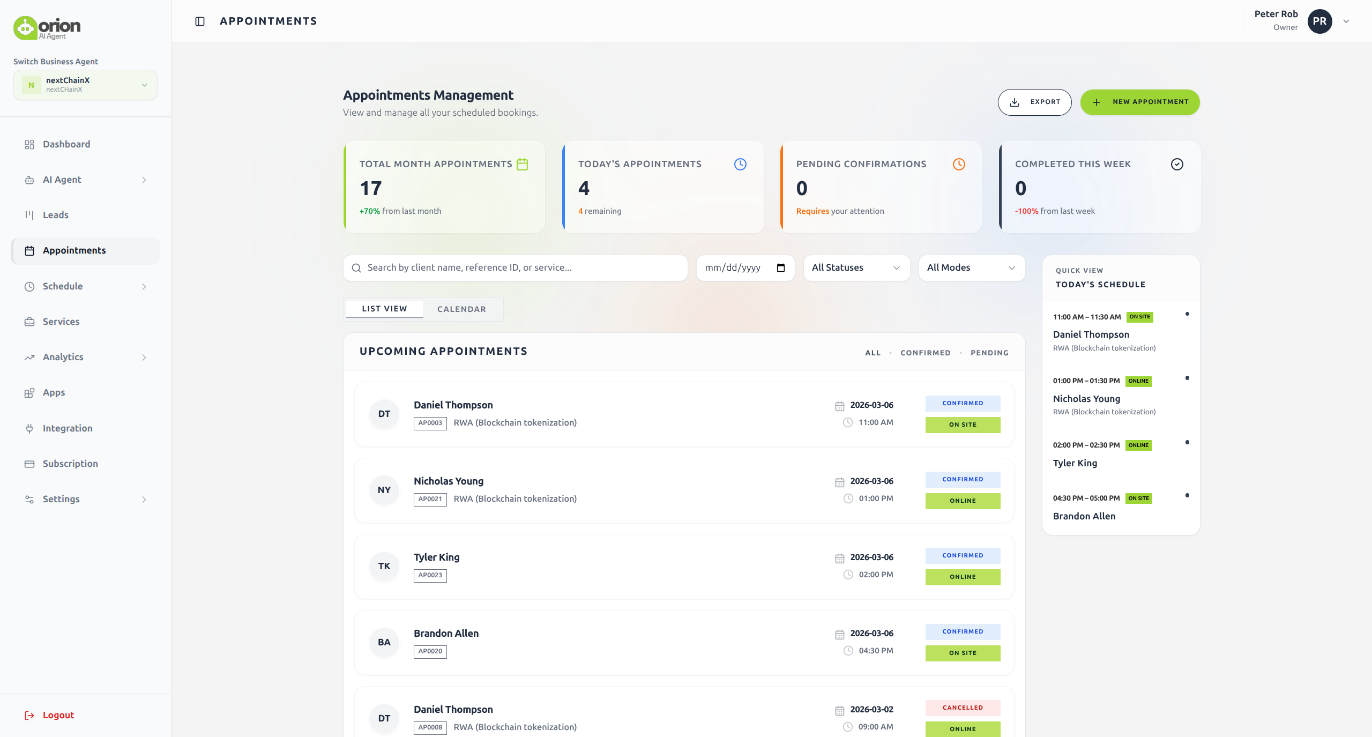Viewport: 1372px width, 737px height.
Task: Open the All Statuses dropdown
Action: coord(855,268)
